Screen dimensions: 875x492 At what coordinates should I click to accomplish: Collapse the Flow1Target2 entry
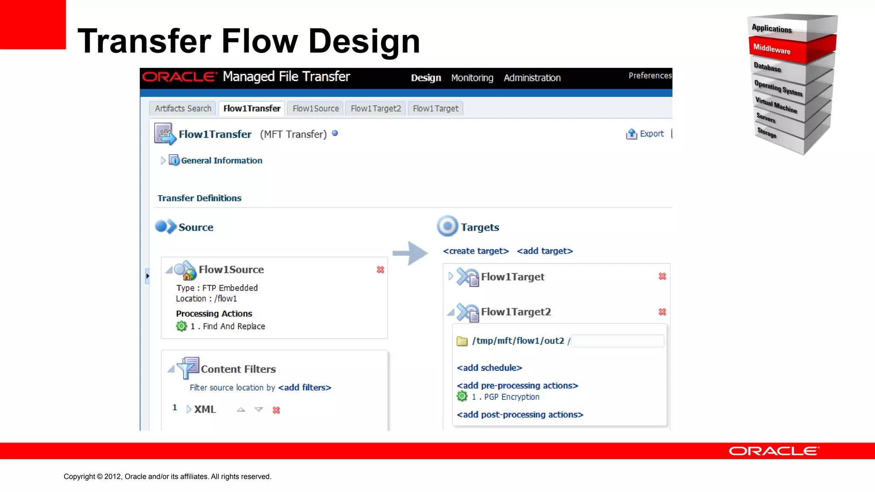[x=451, y=312]
